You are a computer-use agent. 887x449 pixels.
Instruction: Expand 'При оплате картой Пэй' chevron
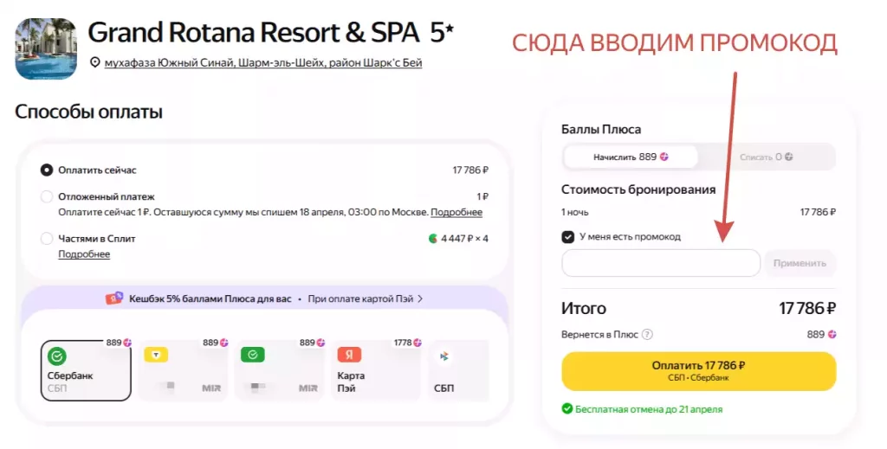(420, 298)
